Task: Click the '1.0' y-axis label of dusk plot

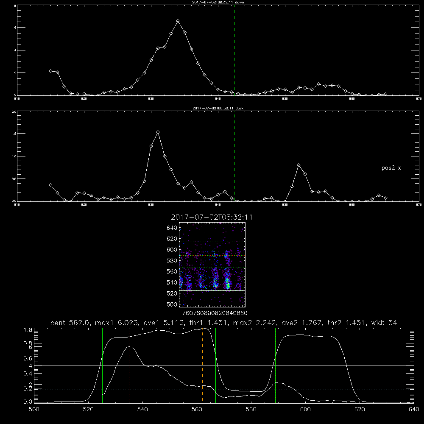Action: 14,156
